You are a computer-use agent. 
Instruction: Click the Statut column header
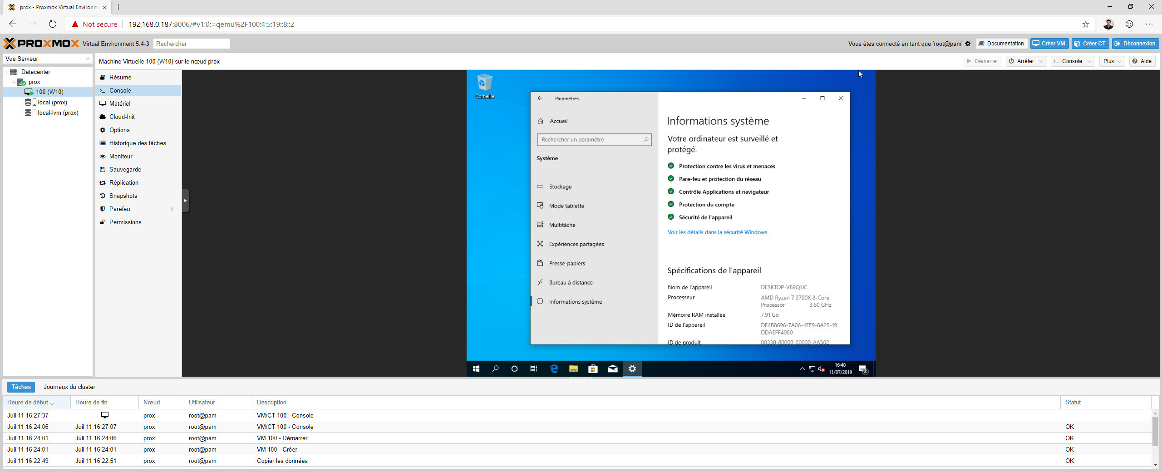pyautogui.click(x=1106, y=402)
